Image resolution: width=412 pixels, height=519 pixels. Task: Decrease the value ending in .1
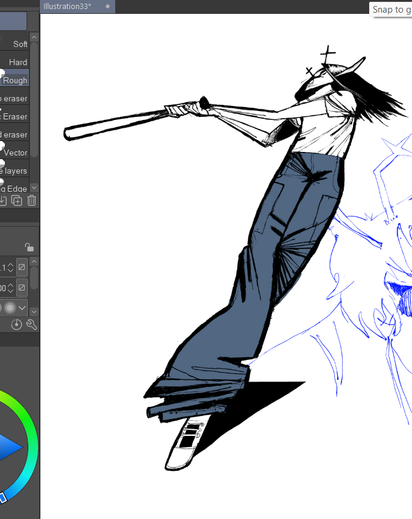point(11,270)
